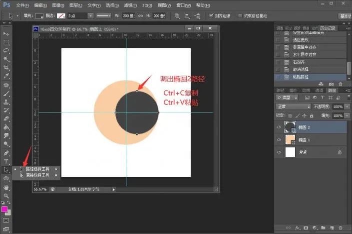Screen dimensions: 352x234
Task: Select the Pen tool
Action: click(6, 153)
